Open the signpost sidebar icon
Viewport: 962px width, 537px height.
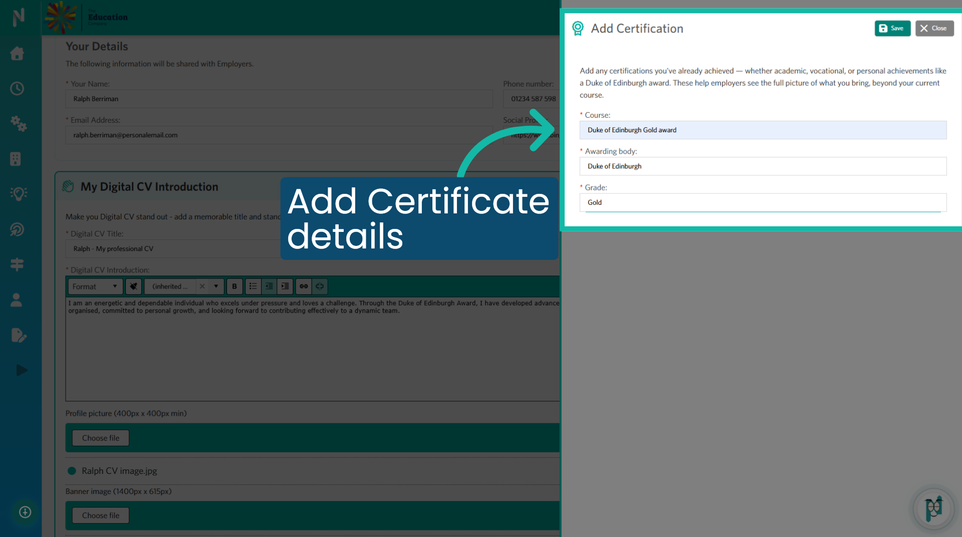tap(17, 264)
